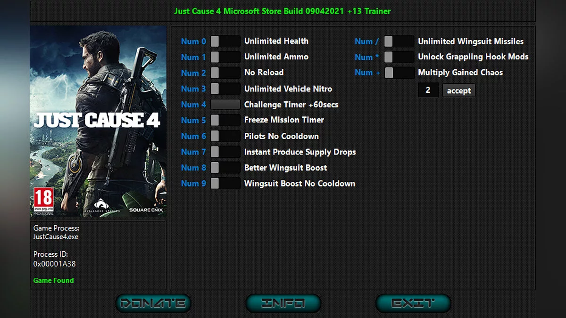
Task: Click the Exit button
Action: pos(413,303)
